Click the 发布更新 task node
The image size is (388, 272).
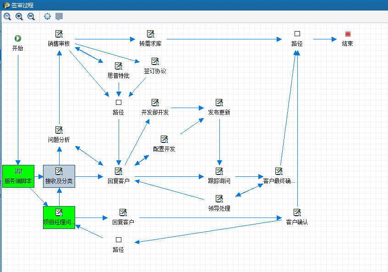[x=219, y=107]
